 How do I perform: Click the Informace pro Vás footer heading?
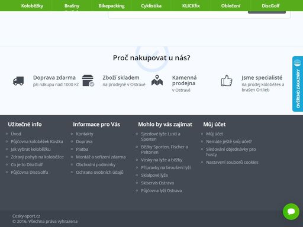point(96,124)
